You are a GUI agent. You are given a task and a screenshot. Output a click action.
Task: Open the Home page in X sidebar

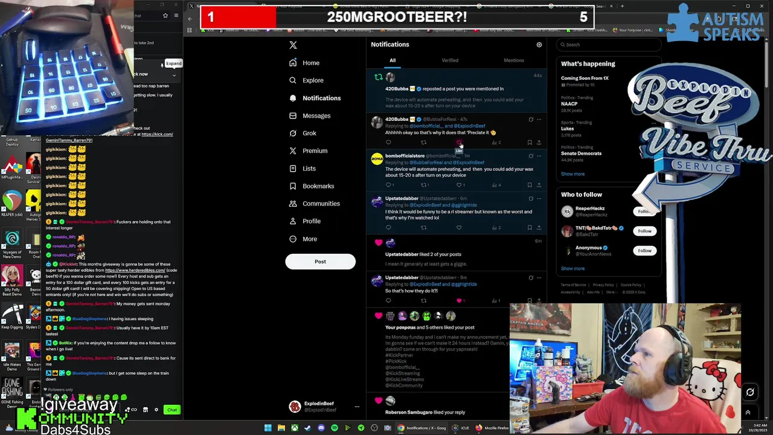[304, 63]
